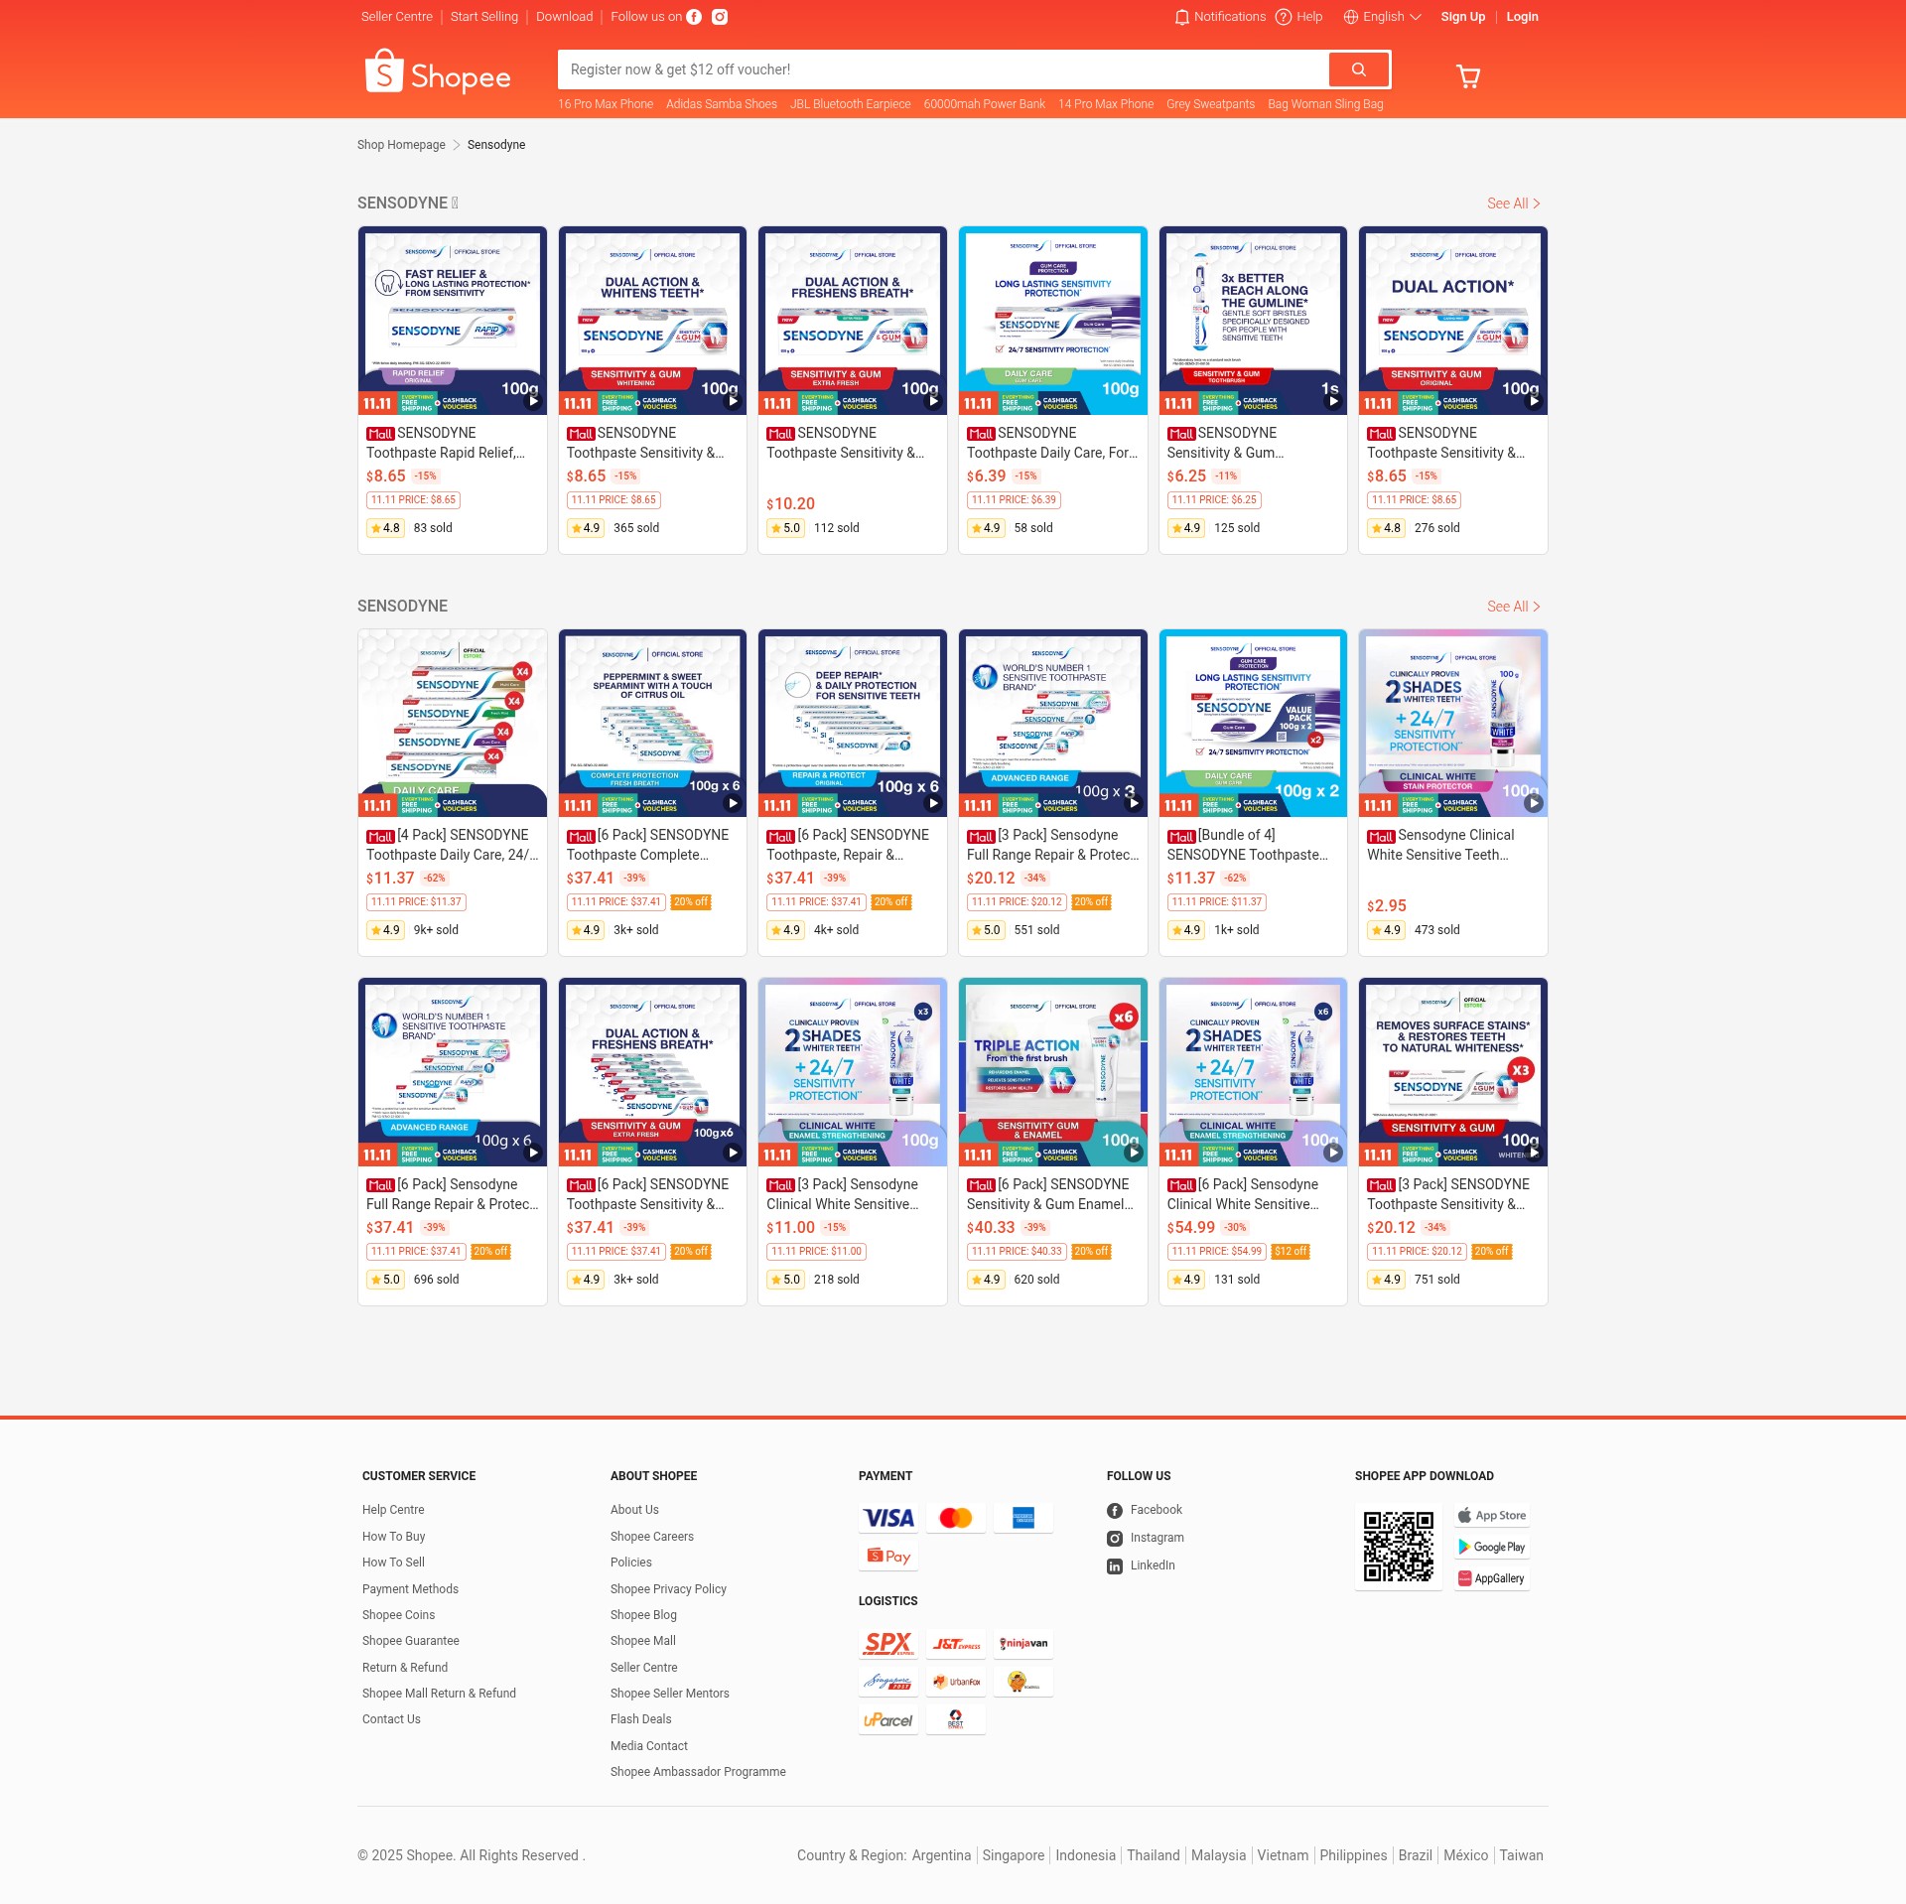1906x1904 pixels.
Task: Open LinkedIn link in Follow Us
Action: [1142, 1565]
